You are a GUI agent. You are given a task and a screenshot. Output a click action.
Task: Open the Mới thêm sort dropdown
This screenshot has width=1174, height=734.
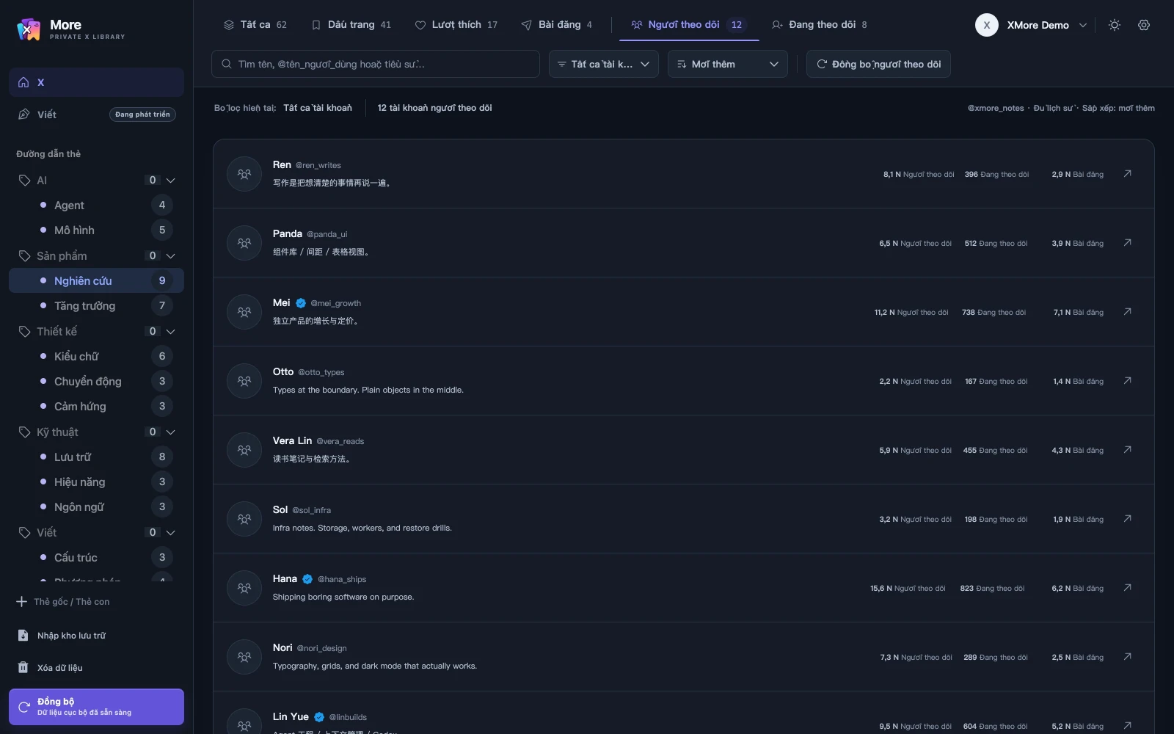pos(727,64)
